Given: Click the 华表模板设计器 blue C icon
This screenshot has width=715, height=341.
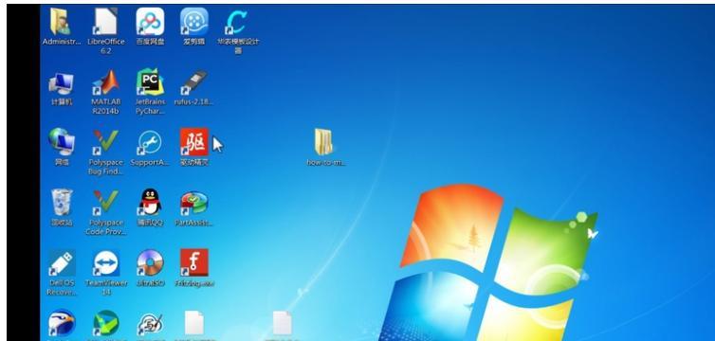Looking at the screenshot, I should (x=238, y=22).
